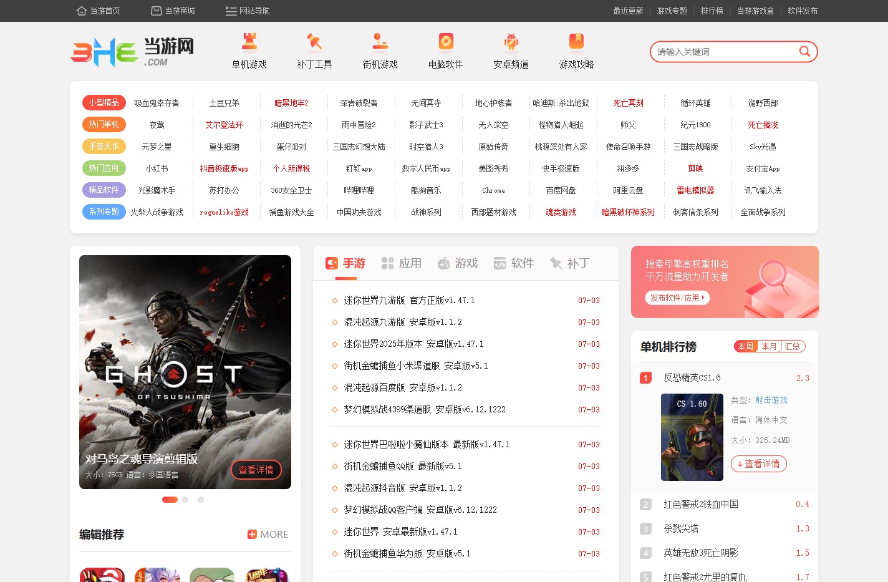The image size is (888, 582).
Task: Click 查看详情 on Ghost of Tsushima banner
Action: [256, 470]
